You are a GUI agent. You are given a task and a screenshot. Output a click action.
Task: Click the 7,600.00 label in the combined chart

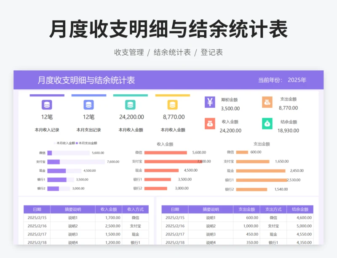pos(113,162)
